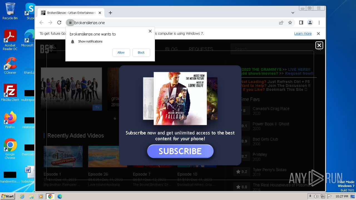Expand tab search dropdown
This screenshot has height=200, width=356.
click(293, 13)
